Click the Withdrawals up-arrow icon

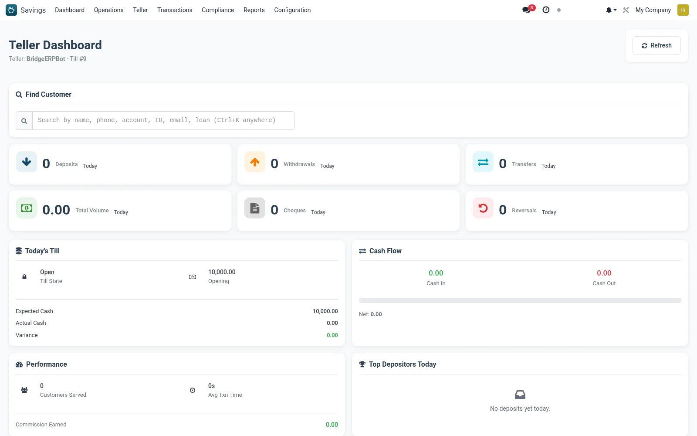tap(255, 162)
